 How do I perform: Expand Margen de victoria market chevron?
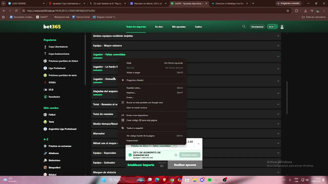point(278,172)
